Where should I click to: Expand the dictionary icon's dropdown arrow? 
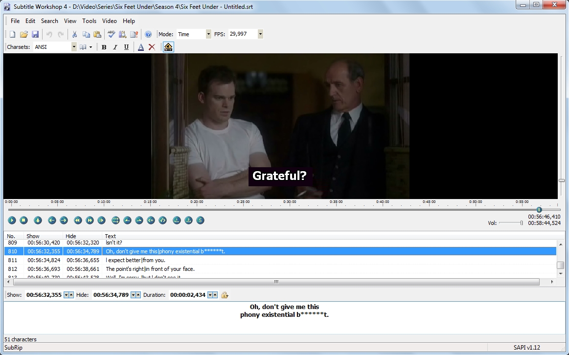coord(91,47)
